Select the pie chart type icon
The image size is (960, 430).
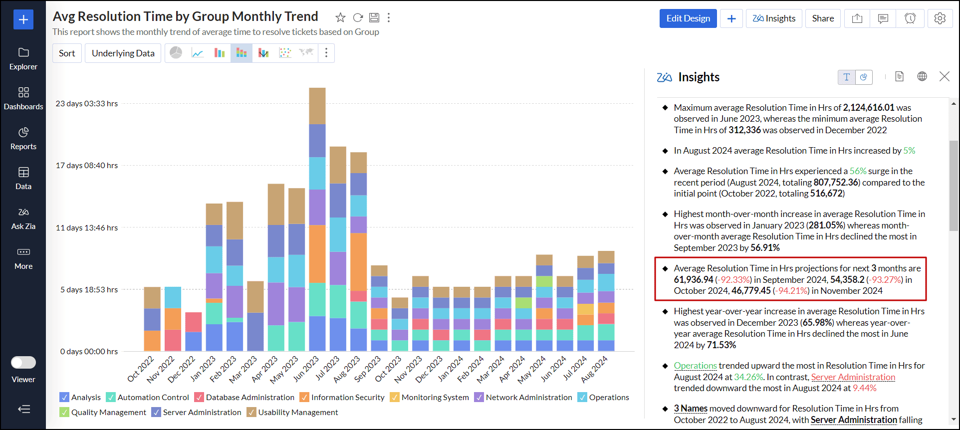176,53
